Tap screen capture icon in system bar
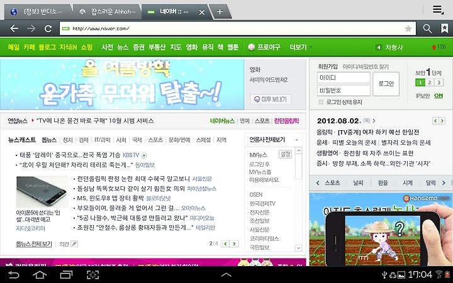The width and height of the screenshot is (453, 283). click(x=92, y=275)
